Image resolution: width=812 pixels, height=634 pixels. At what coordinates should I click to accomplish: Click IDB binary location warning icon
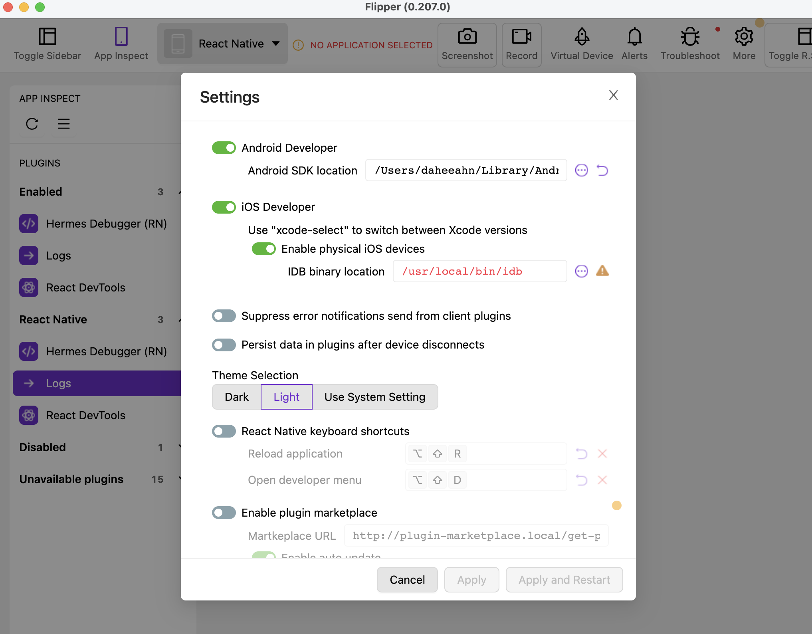pyautogui.click(x=602, y=271)
